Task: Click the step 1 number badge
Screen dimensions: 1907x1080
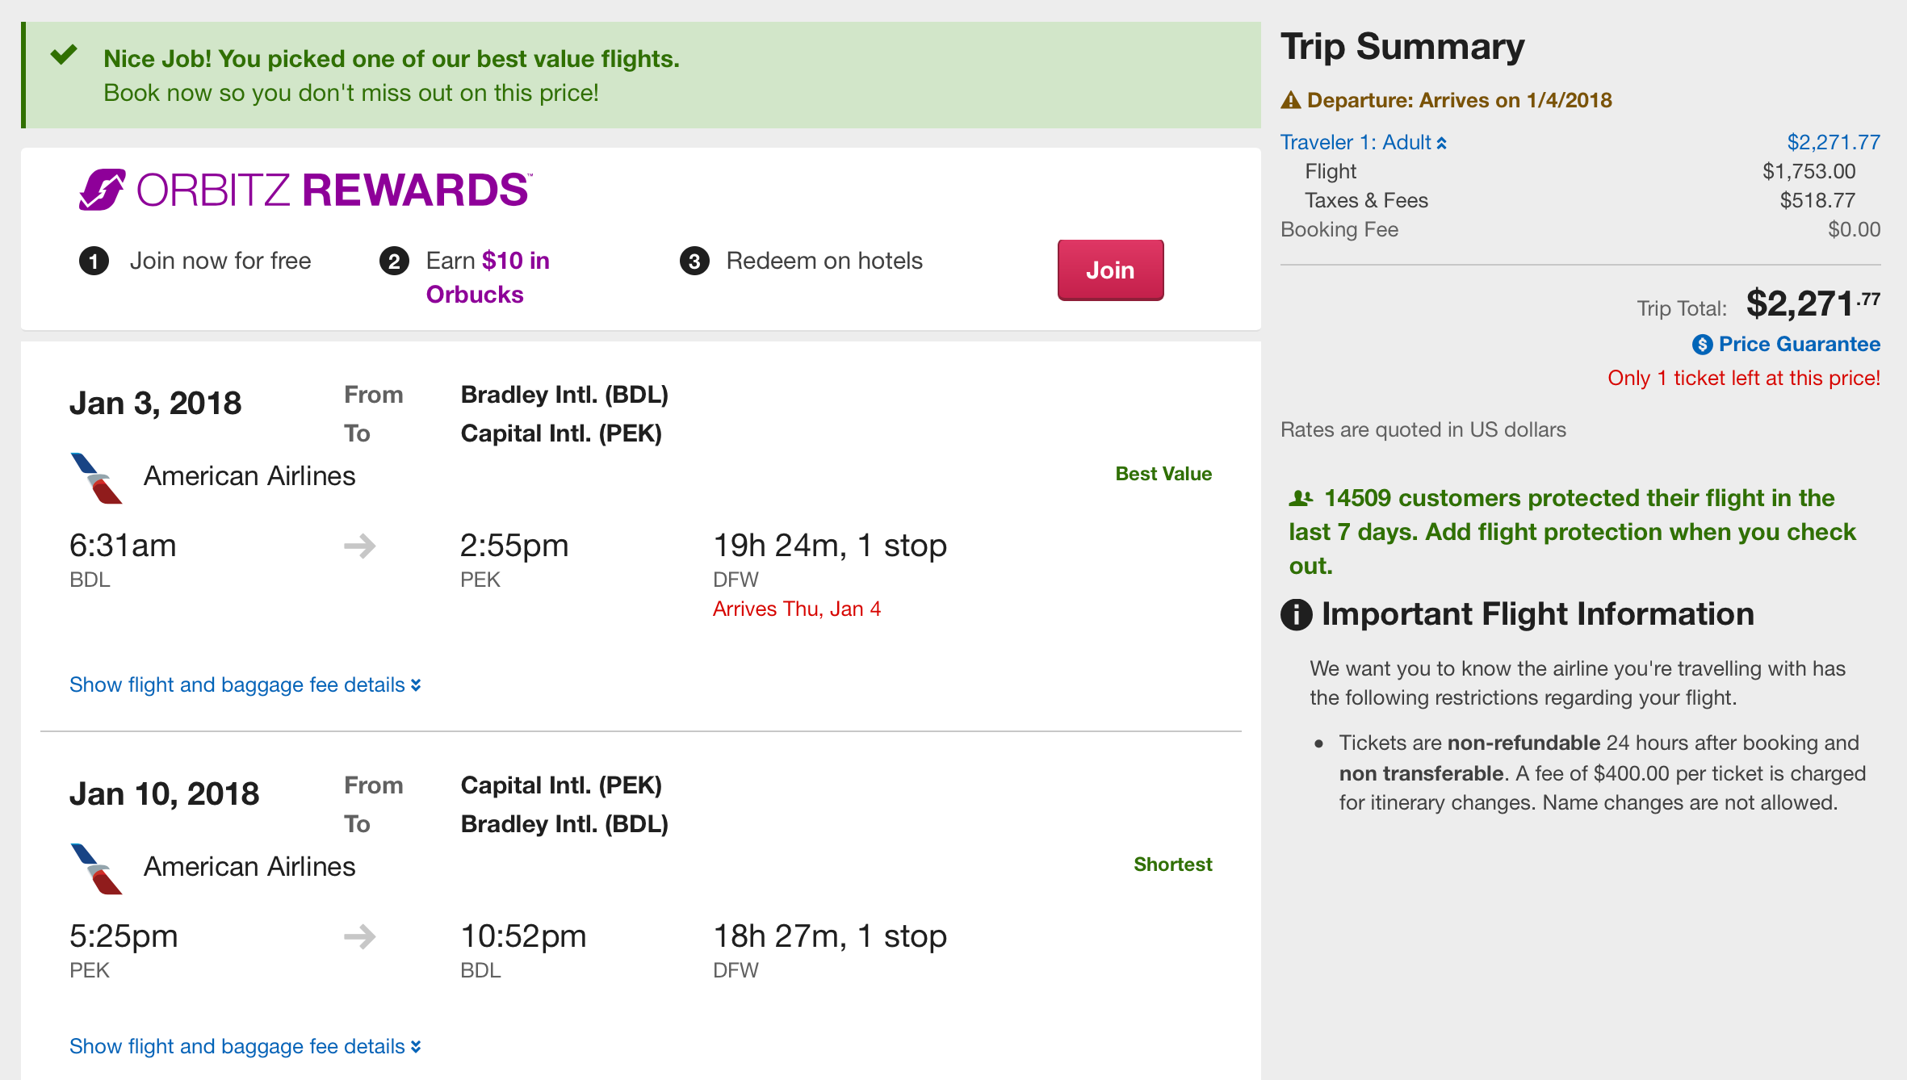Action: 94,262
